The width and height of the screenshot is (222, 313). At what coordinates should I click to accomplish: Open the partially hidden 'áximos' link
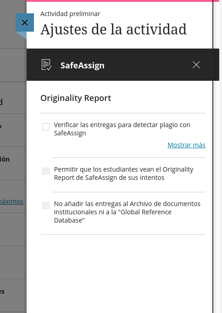pyautogui.click(x=11, y=201)
